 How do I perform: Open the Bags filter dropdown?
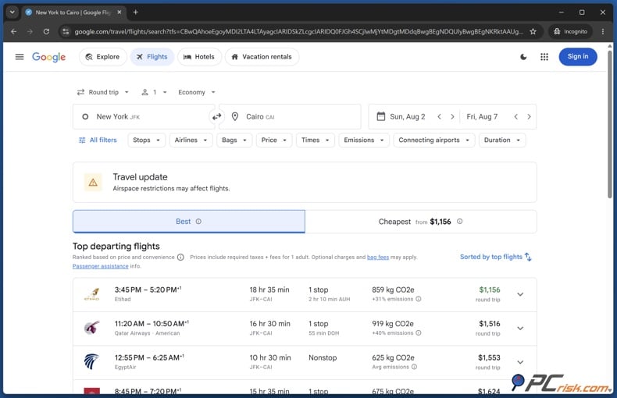[x=234, y=140]
